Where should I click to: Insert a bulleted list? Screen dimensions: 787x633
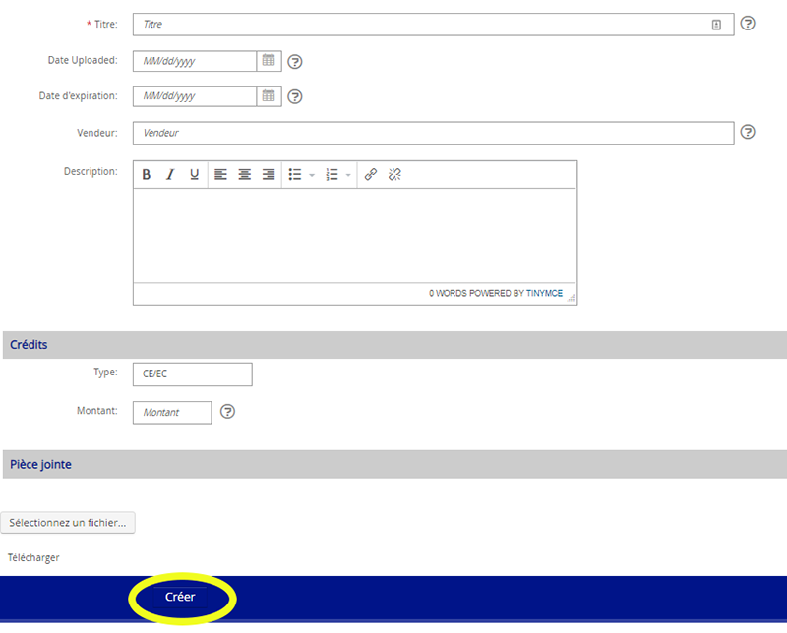tap(295, 174)
